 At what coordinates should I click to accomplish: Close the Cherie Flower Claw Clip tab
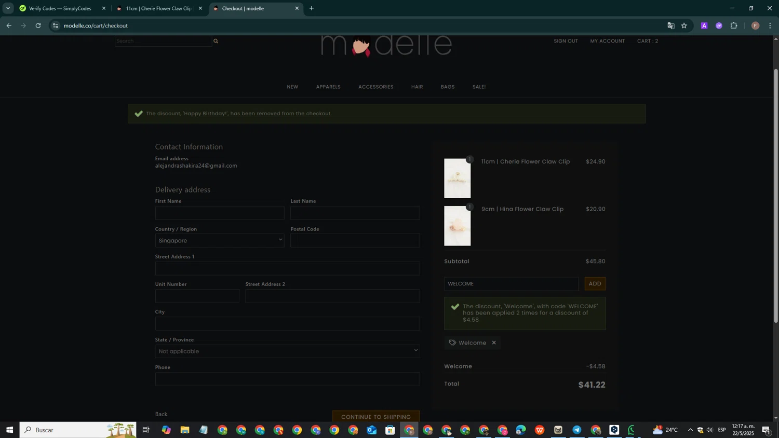(x=200, y=8)
